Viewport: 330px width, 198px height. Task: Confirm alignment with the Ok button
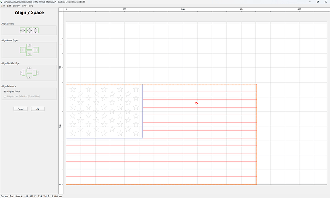tap(38, 109)
